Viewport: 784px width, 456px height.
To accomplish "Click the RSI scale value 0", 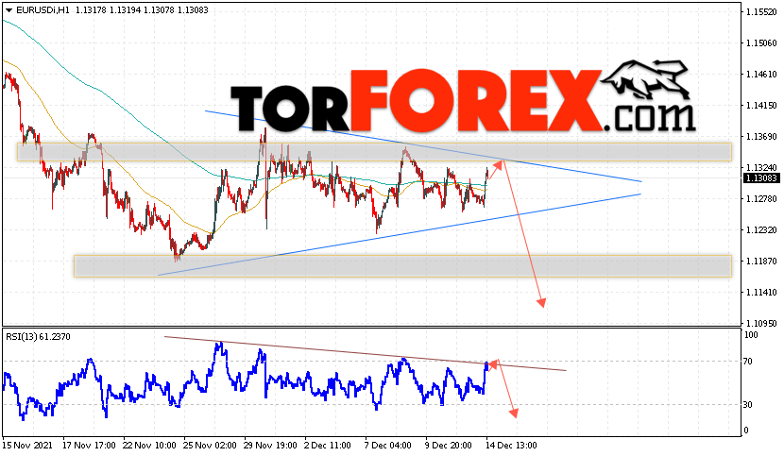I will click(x=746, y=430).
